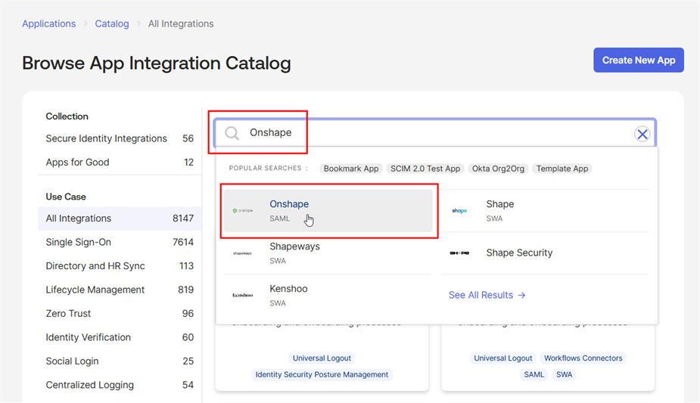Go to Applications breadcrumb
The image size is (700, 403).
pyautogui.click(x=48, y=23)
